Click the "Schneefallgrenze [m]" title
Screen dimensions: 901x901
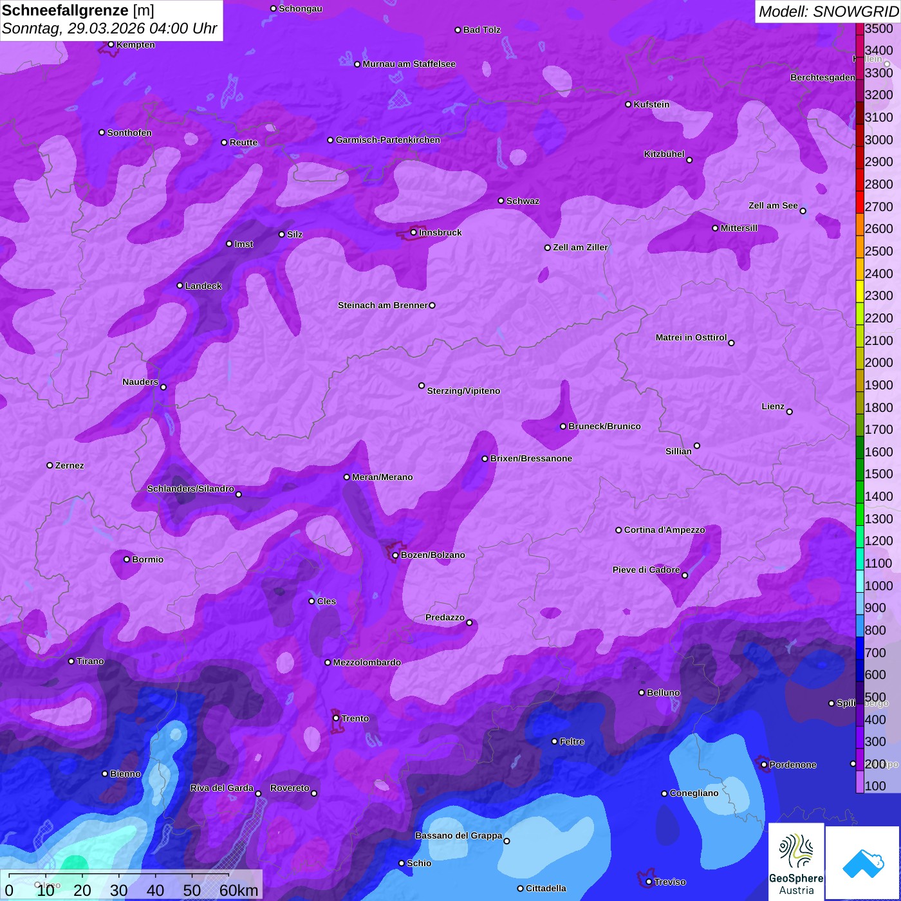tap(78, 10)
